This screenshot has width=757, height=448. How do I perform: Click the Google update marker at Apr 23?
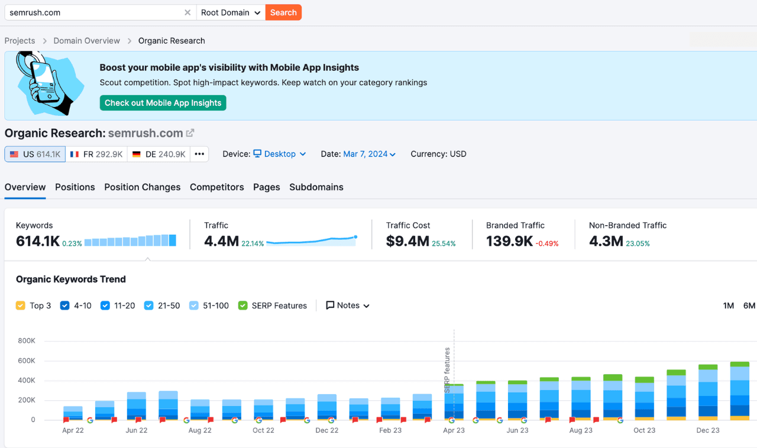[x=452, y=420]
